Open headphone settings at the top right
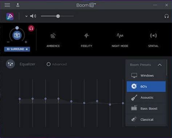Image resolution: width=172 pixels, height=138 pixels. coord(167,16)
